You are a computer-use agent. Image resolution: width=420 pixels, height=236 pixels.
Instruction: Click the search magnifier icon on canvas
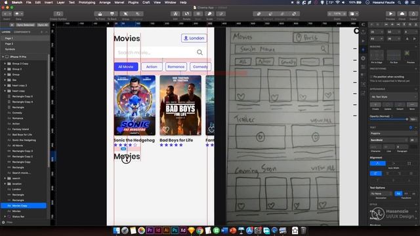[199, 52]
